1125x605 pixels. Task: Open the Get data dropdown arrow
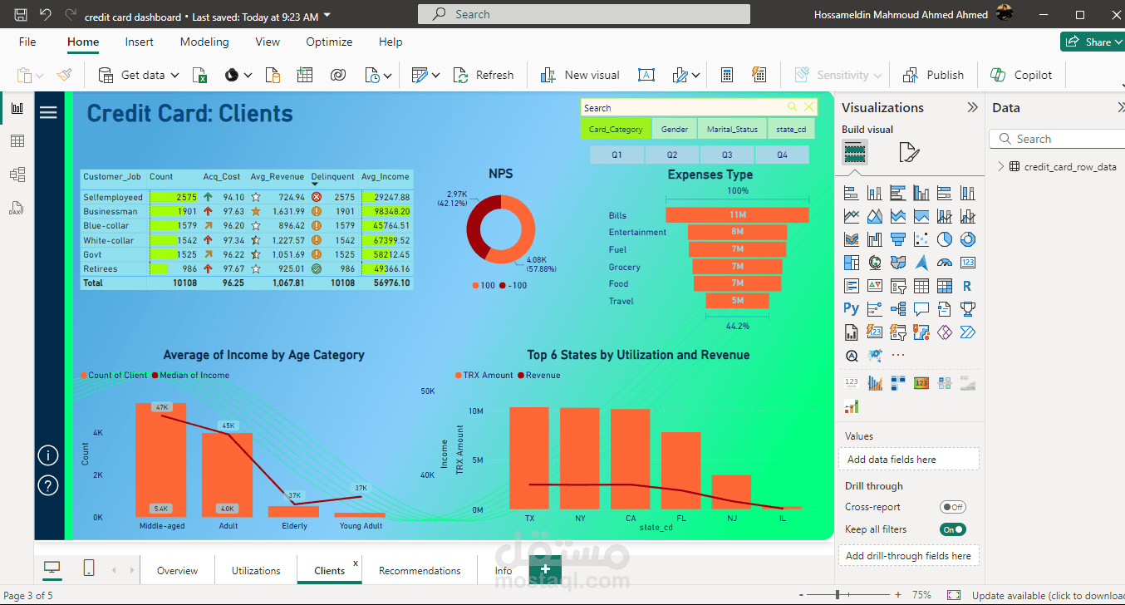(x=174, y=76)
